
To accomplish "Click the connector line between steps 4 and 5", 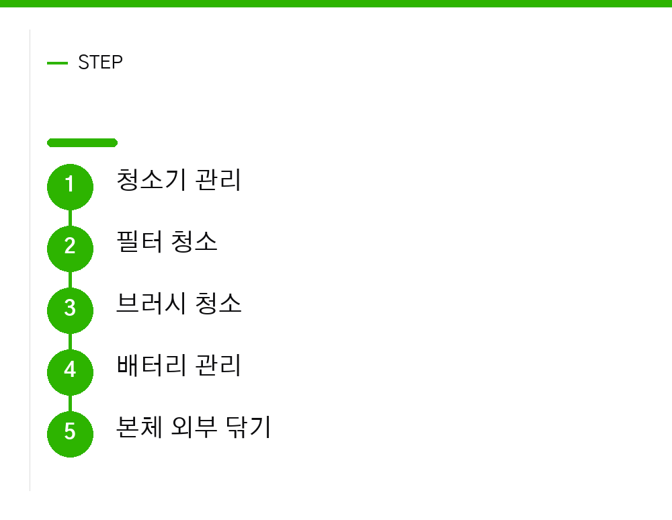I will coord(70,402).
